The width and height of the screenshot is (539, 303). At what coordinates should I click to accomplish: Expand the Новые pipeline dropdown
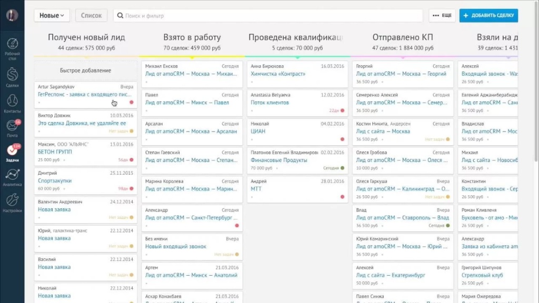52,15
